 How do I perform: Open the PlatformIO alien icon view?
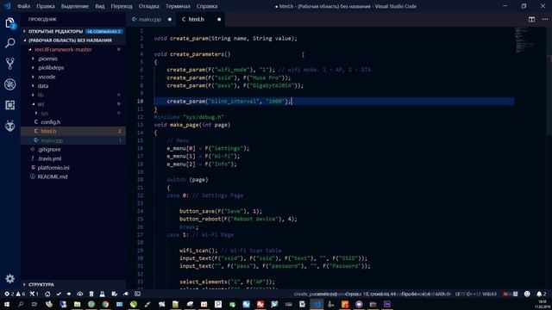[9, 126]
